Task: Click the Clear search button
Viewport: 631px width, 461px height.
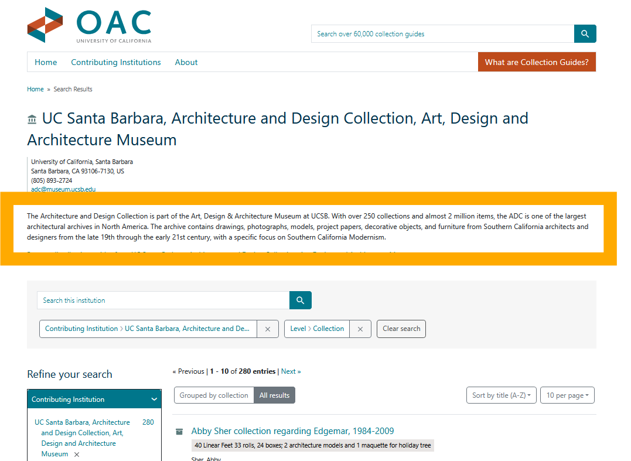Action: click(401, 329)
